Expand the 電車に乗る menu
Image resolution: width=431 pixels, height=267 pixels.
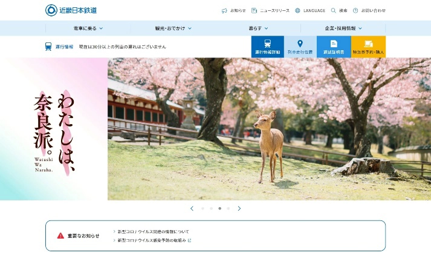[88, 28]
